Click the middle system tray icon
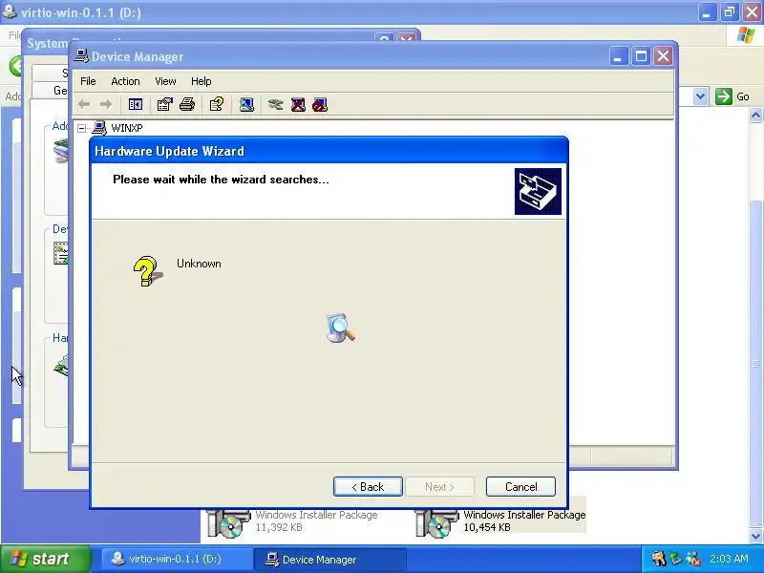 (675, 559)
